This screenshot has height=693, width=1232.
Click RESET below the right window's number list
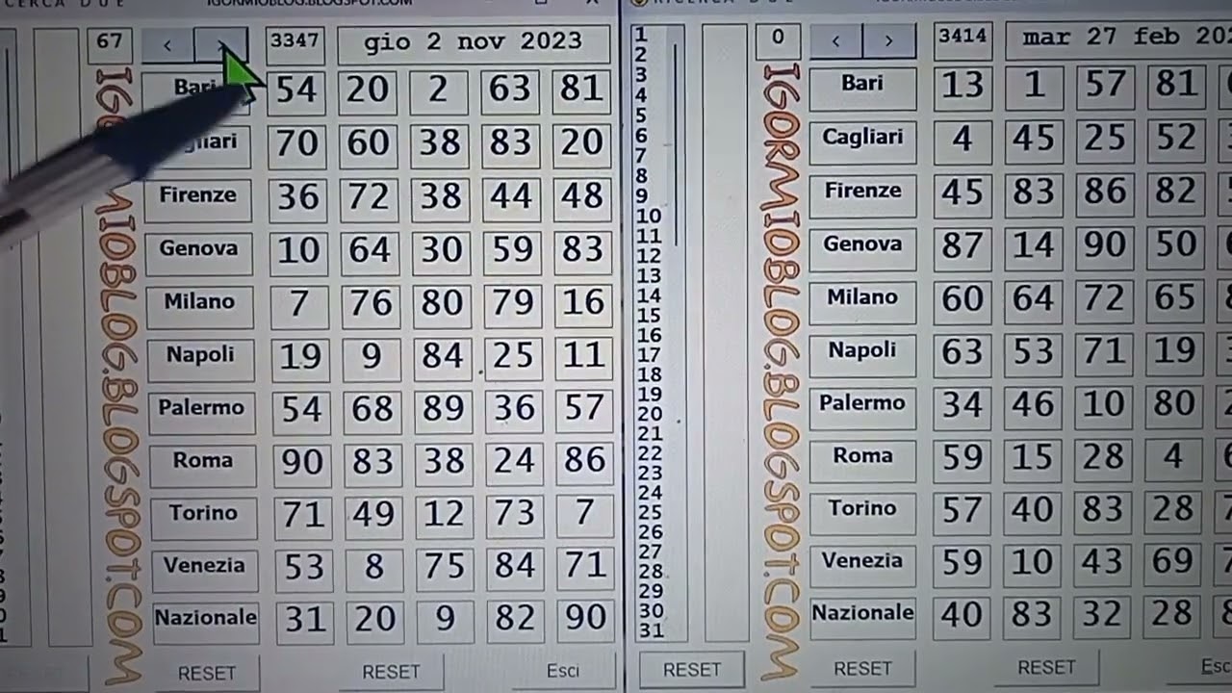pos(691,669)
